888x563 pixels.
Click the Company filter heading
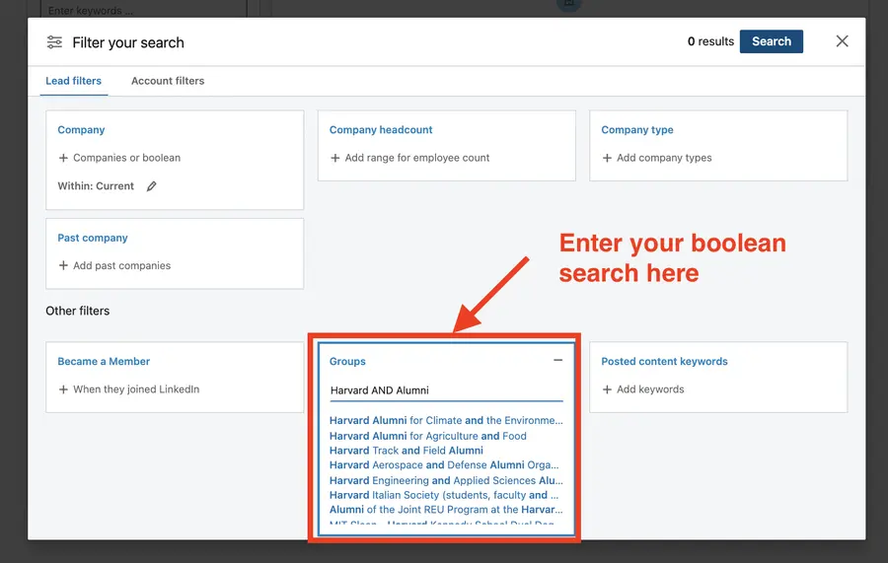(x=81, y=129)
